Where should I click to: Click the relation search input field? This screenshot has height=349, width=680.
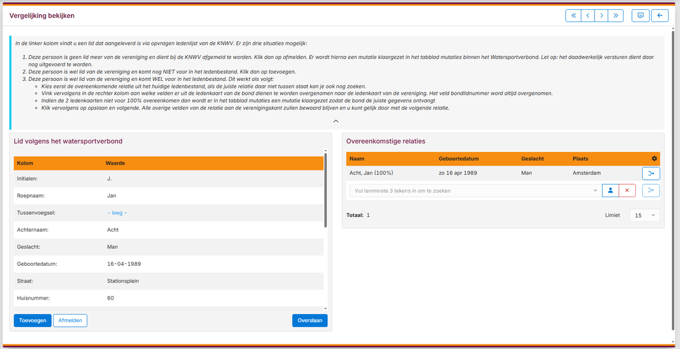point(471,191)
